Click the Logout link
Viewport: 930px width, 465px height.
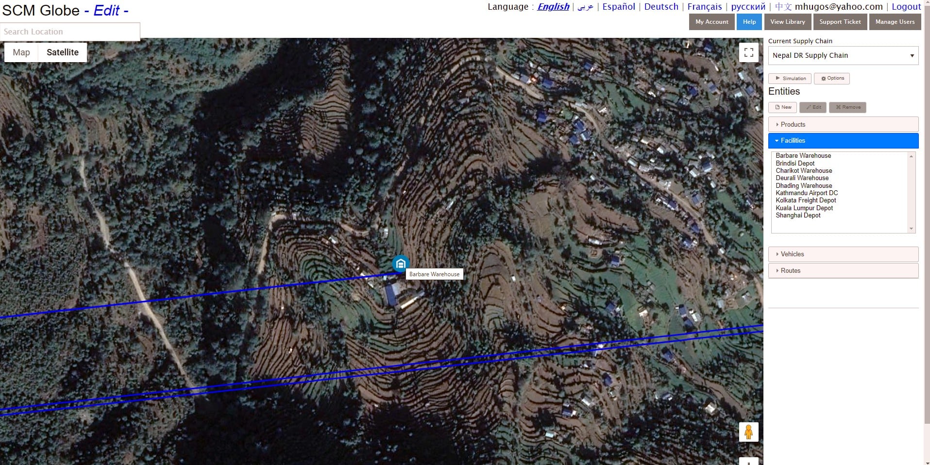(906, 7)
